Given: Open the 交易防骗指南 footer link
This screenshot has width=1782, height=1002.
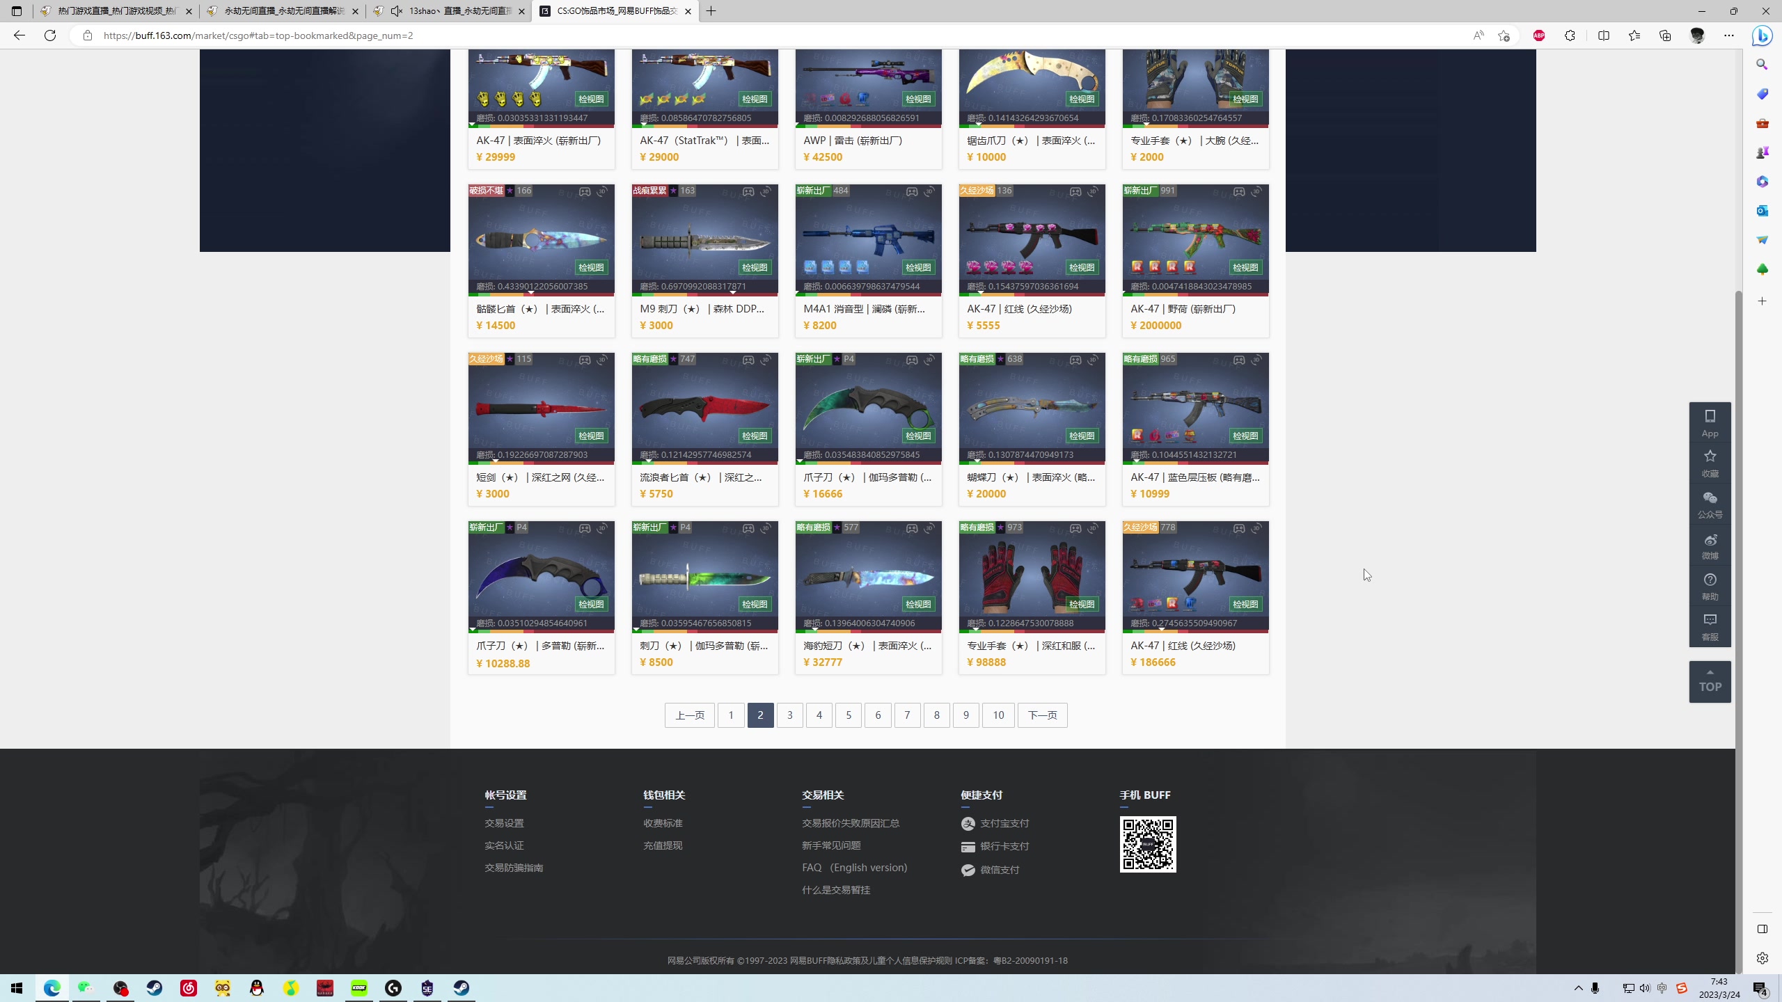Looking at the screenshot, I should point(514,868).
